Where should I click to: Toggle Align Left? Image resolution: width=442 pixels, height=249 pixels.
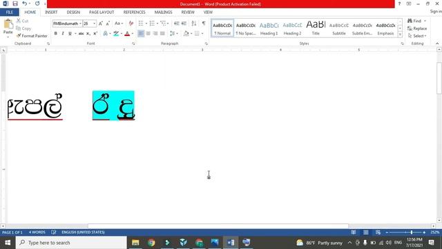(141, 33)
